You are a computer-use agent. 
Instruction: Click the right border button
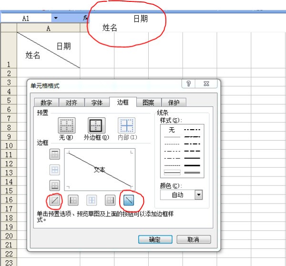tap(110, 200)
